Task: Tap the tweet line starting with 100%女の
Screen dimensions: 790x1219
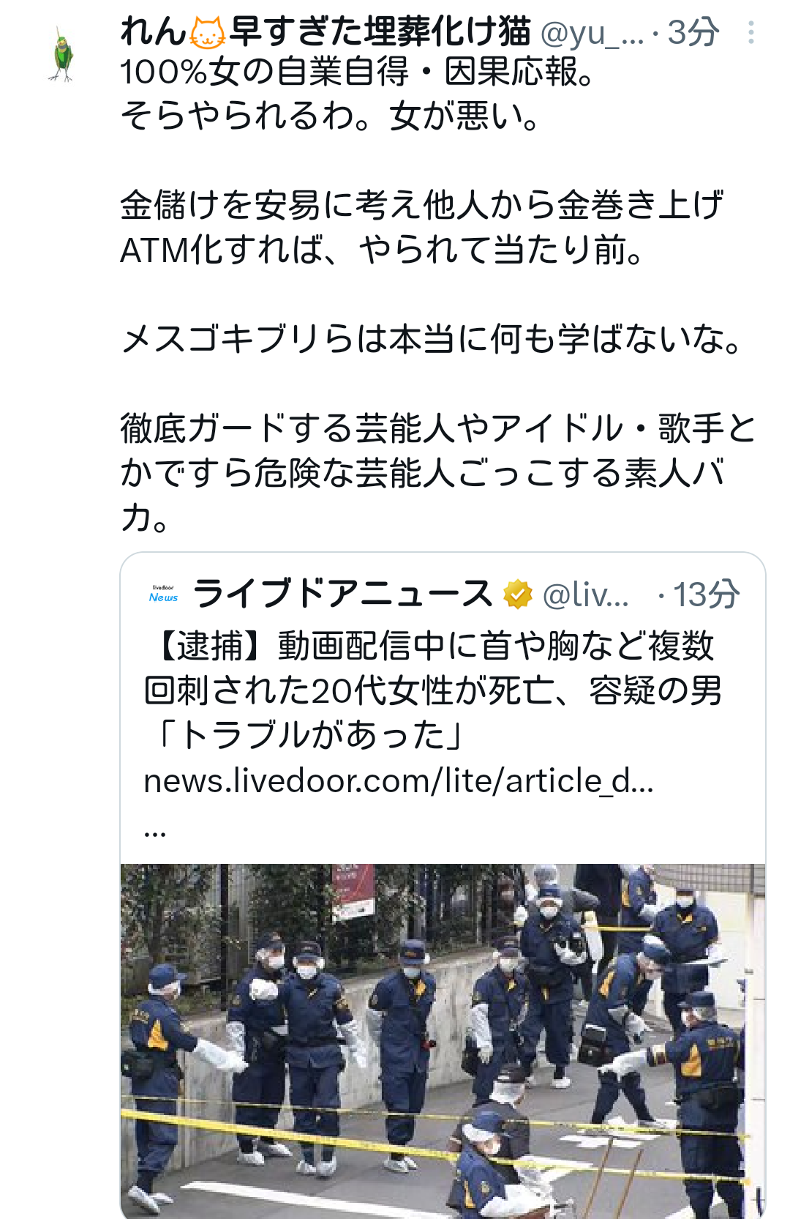Action: pyautogui.click(x=359, y=72)
